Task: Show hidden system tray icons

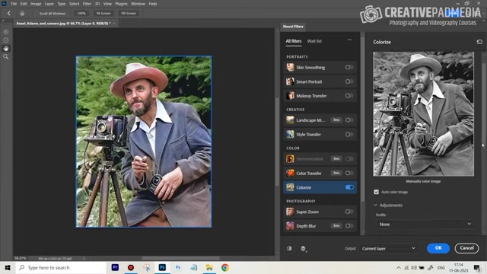Action: (399, 268)
